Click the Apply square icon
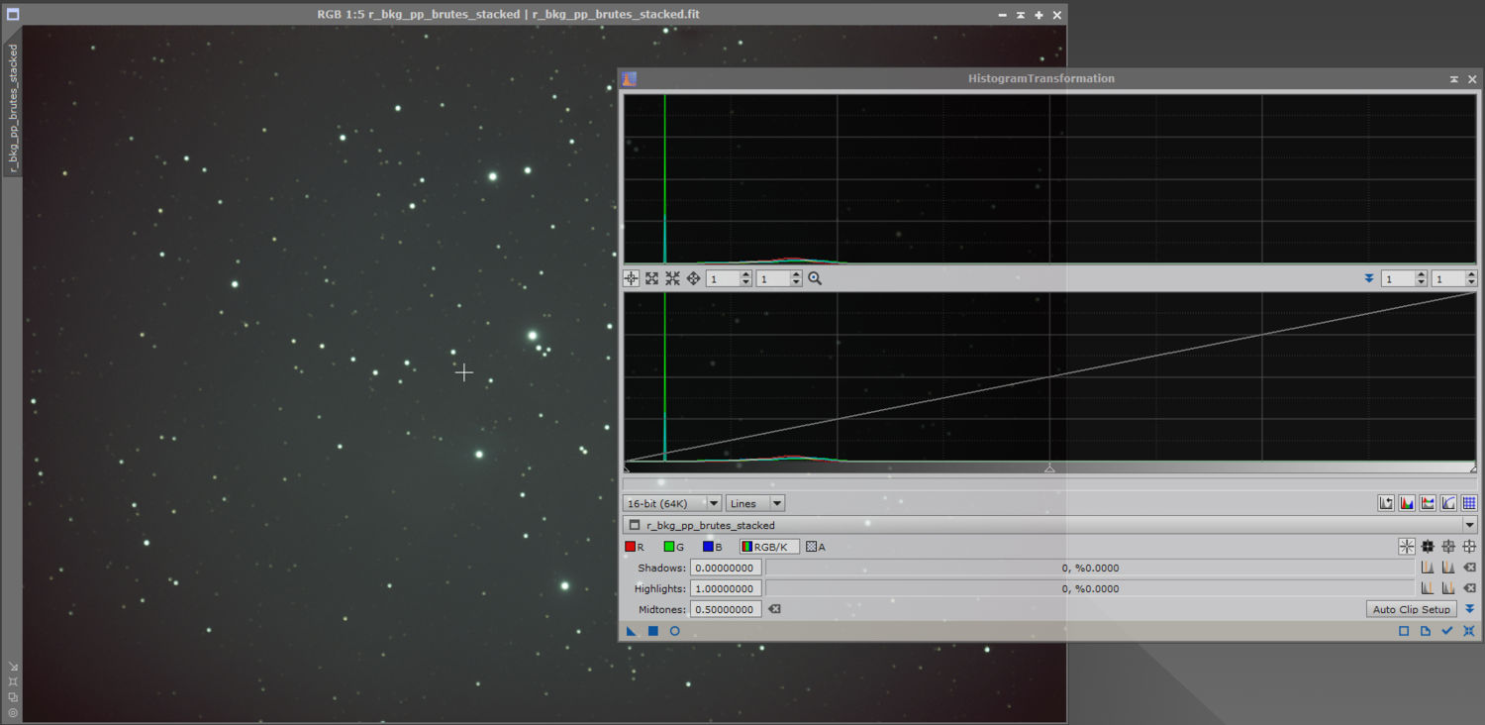The width and height of the screenshot is (1485, 725). tap(653, 631)
